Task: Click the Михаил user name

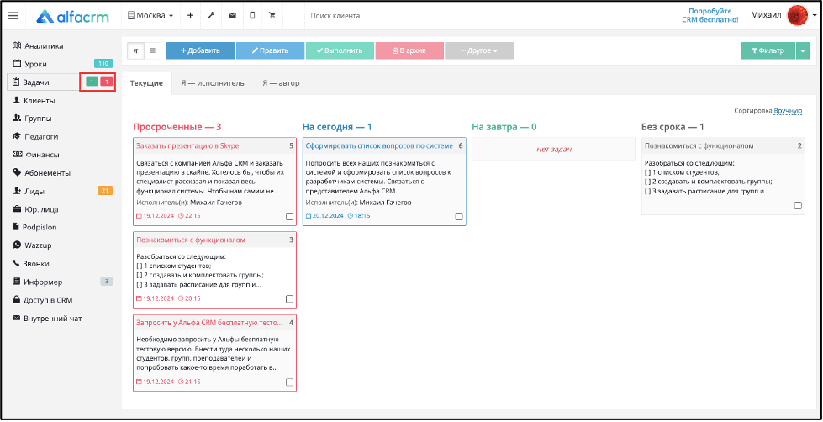Action: (767, 15)
